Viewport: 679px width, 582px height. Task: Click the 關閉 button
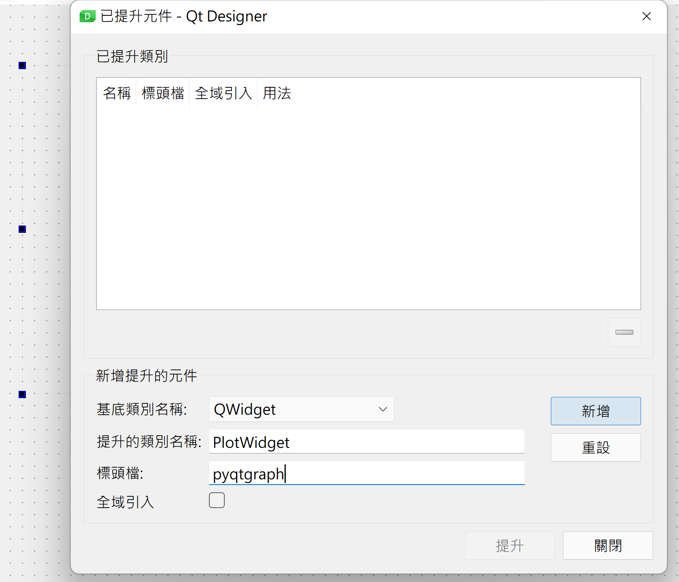point(607,546)
